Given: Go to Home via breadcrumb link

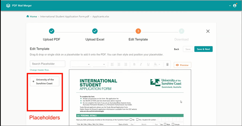Looking at the screenshot, I should point(33,17).
